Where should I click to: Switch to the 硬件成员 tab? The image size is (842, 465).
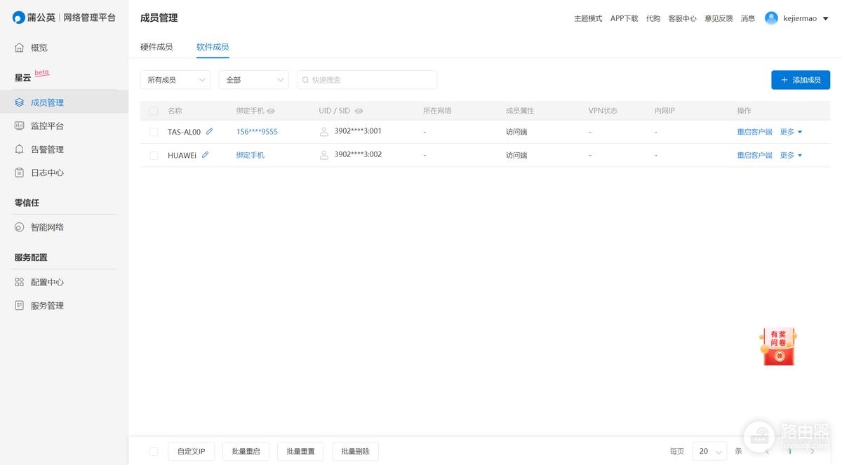point(156,47)
